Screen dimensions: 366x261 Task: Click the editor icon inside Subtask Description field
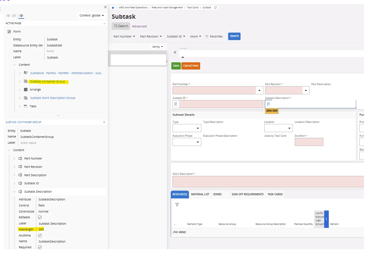coord(268,104)
